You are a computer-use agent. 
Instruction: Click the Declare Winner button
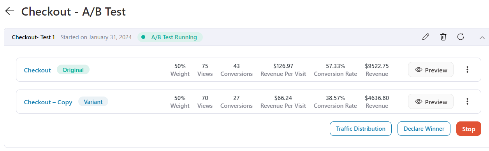pos(424,129)
